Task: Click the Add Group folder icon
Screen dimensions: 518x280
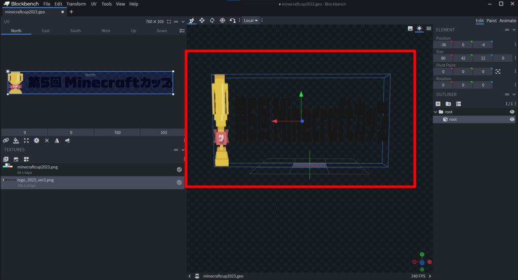Action: 448,104
